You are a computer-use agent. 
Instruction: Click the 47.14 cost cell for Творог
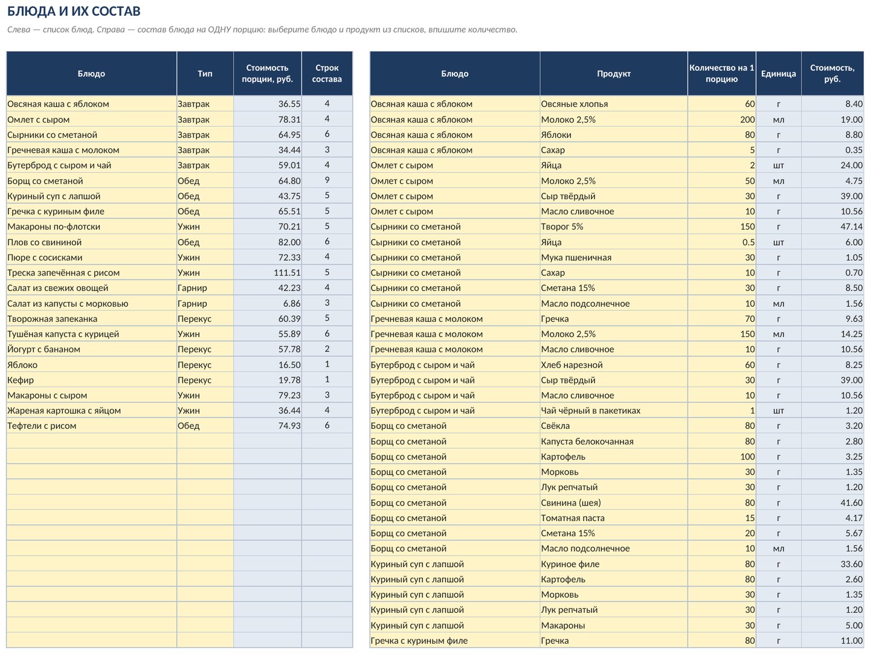833,226
